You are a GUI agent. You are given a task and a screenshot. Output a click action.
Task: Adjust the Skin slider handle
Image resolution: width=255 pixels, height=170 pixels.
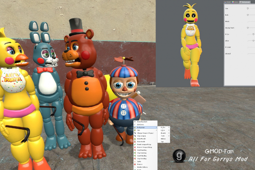(x=248, y=8)
